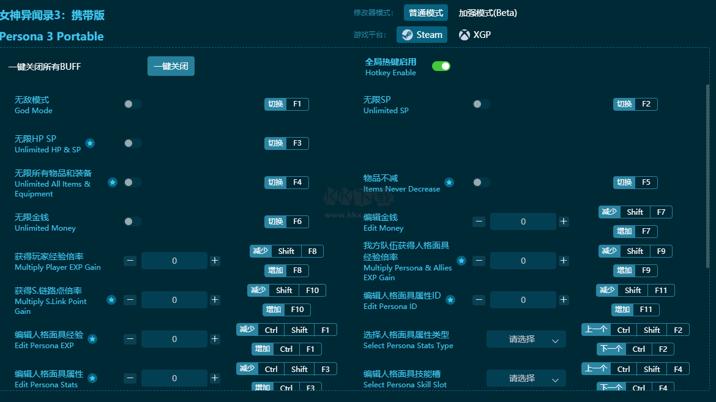
Task: Click the 增加 F10 hotkey for S.Link Point
Action: 286,310
